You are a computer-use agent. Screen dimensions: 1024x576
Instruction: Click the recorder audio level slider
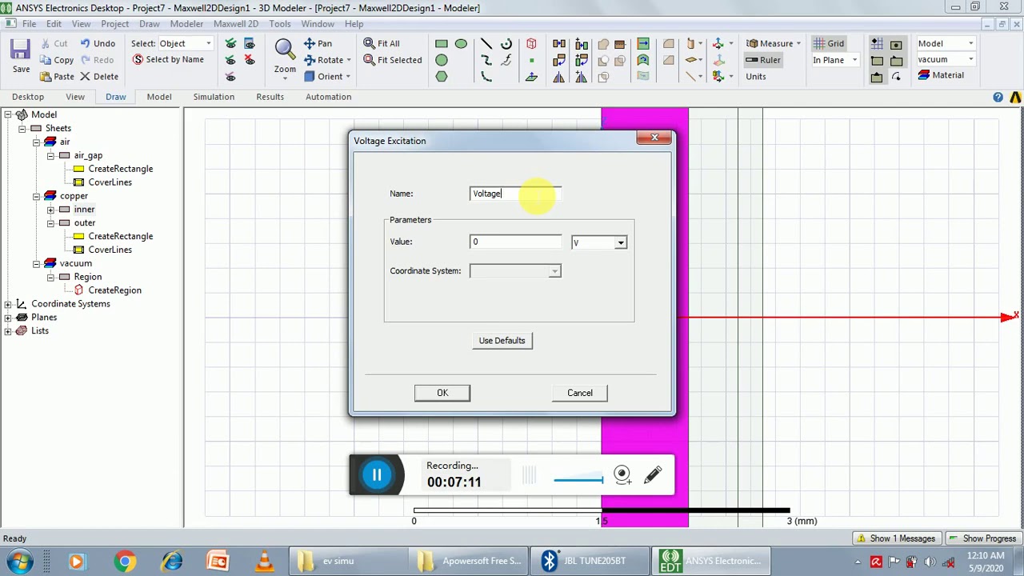click(x=578, y=480)
